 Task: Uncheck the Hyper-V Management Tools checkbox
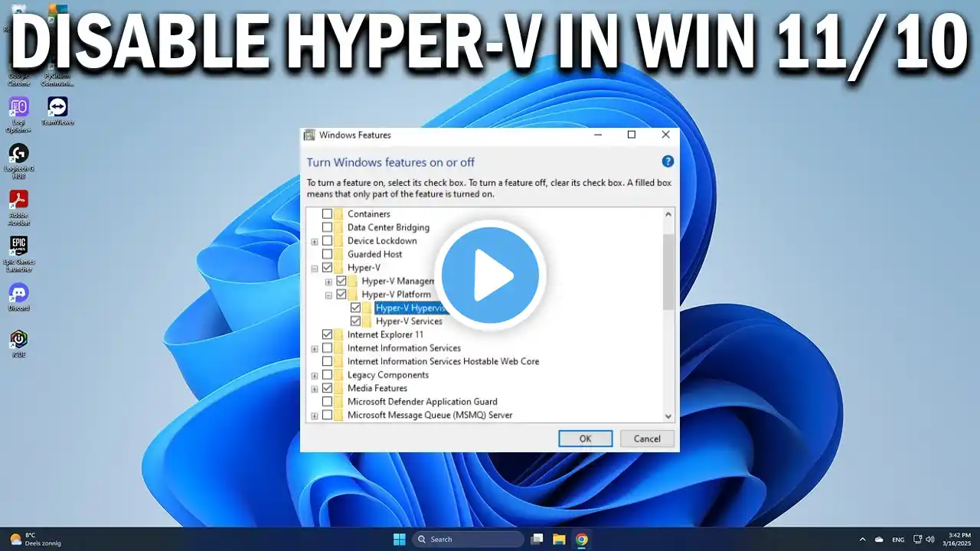point(341,281)
